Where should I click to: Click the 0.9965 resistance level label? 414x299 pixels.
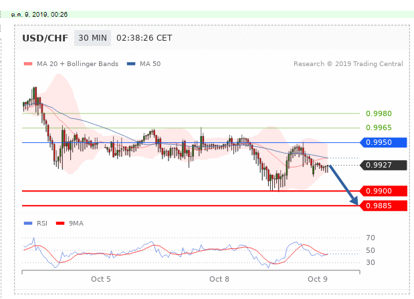point(379,127)
